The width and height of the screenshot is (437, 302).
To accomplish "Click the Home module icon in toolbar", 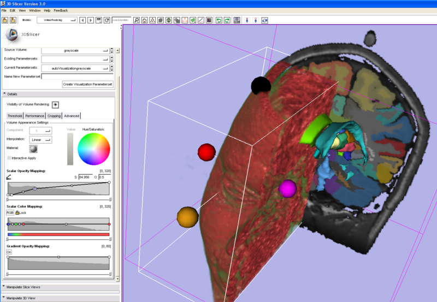I will [144, 20].
